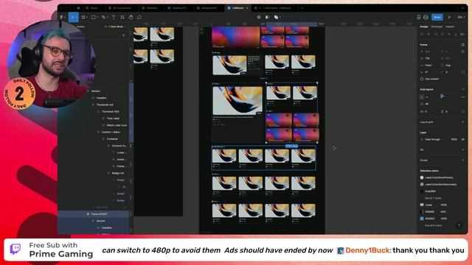Add a stroke with the plus icon

tap(462, 160)
